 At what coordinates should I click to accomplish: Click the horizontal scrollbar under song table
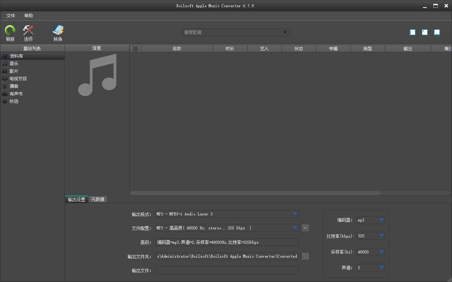click(255, 193)
